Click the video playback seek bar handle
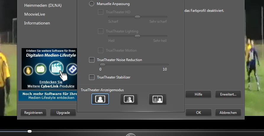This screenshot has height=136, width=264. click(30, 131)
